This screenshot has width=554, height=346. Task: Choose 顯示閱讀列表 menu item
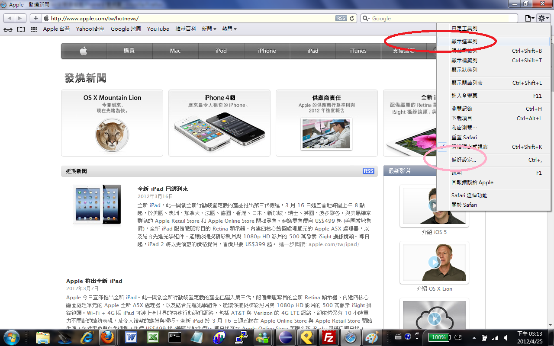click(x=493, y=83)
